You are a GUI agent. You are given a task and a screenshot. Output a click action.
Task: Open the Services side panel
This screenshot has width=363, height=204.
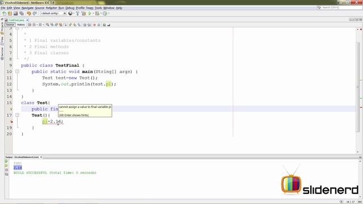(2, 53)
